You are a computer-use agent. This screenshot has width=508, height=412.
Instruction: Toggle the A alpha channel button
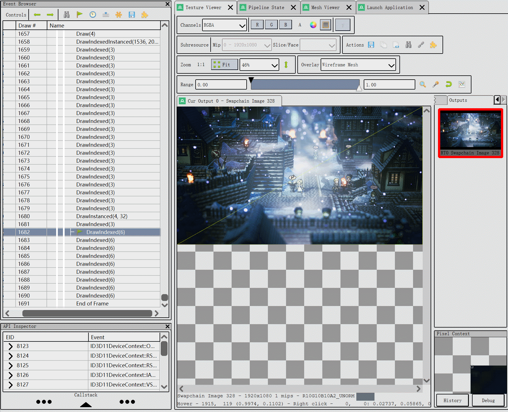[300, 25]
